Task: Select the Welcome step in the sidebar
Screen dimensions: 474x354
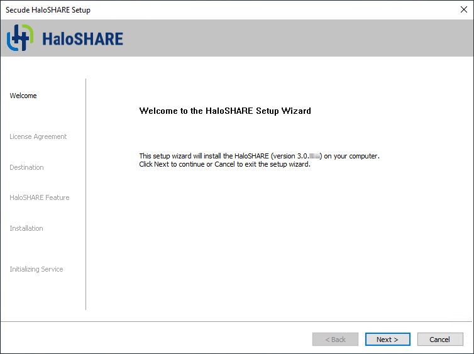Action: (23, 96)
